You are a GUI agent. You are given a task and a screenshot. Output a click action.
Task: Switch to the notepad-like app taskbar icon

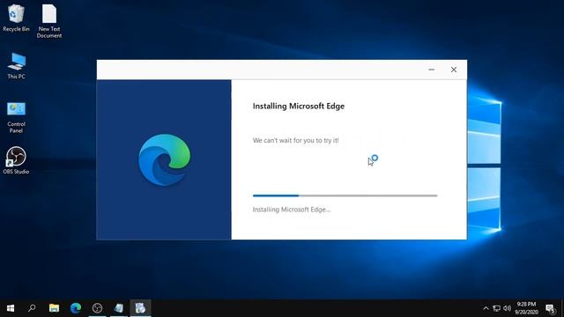119,308
